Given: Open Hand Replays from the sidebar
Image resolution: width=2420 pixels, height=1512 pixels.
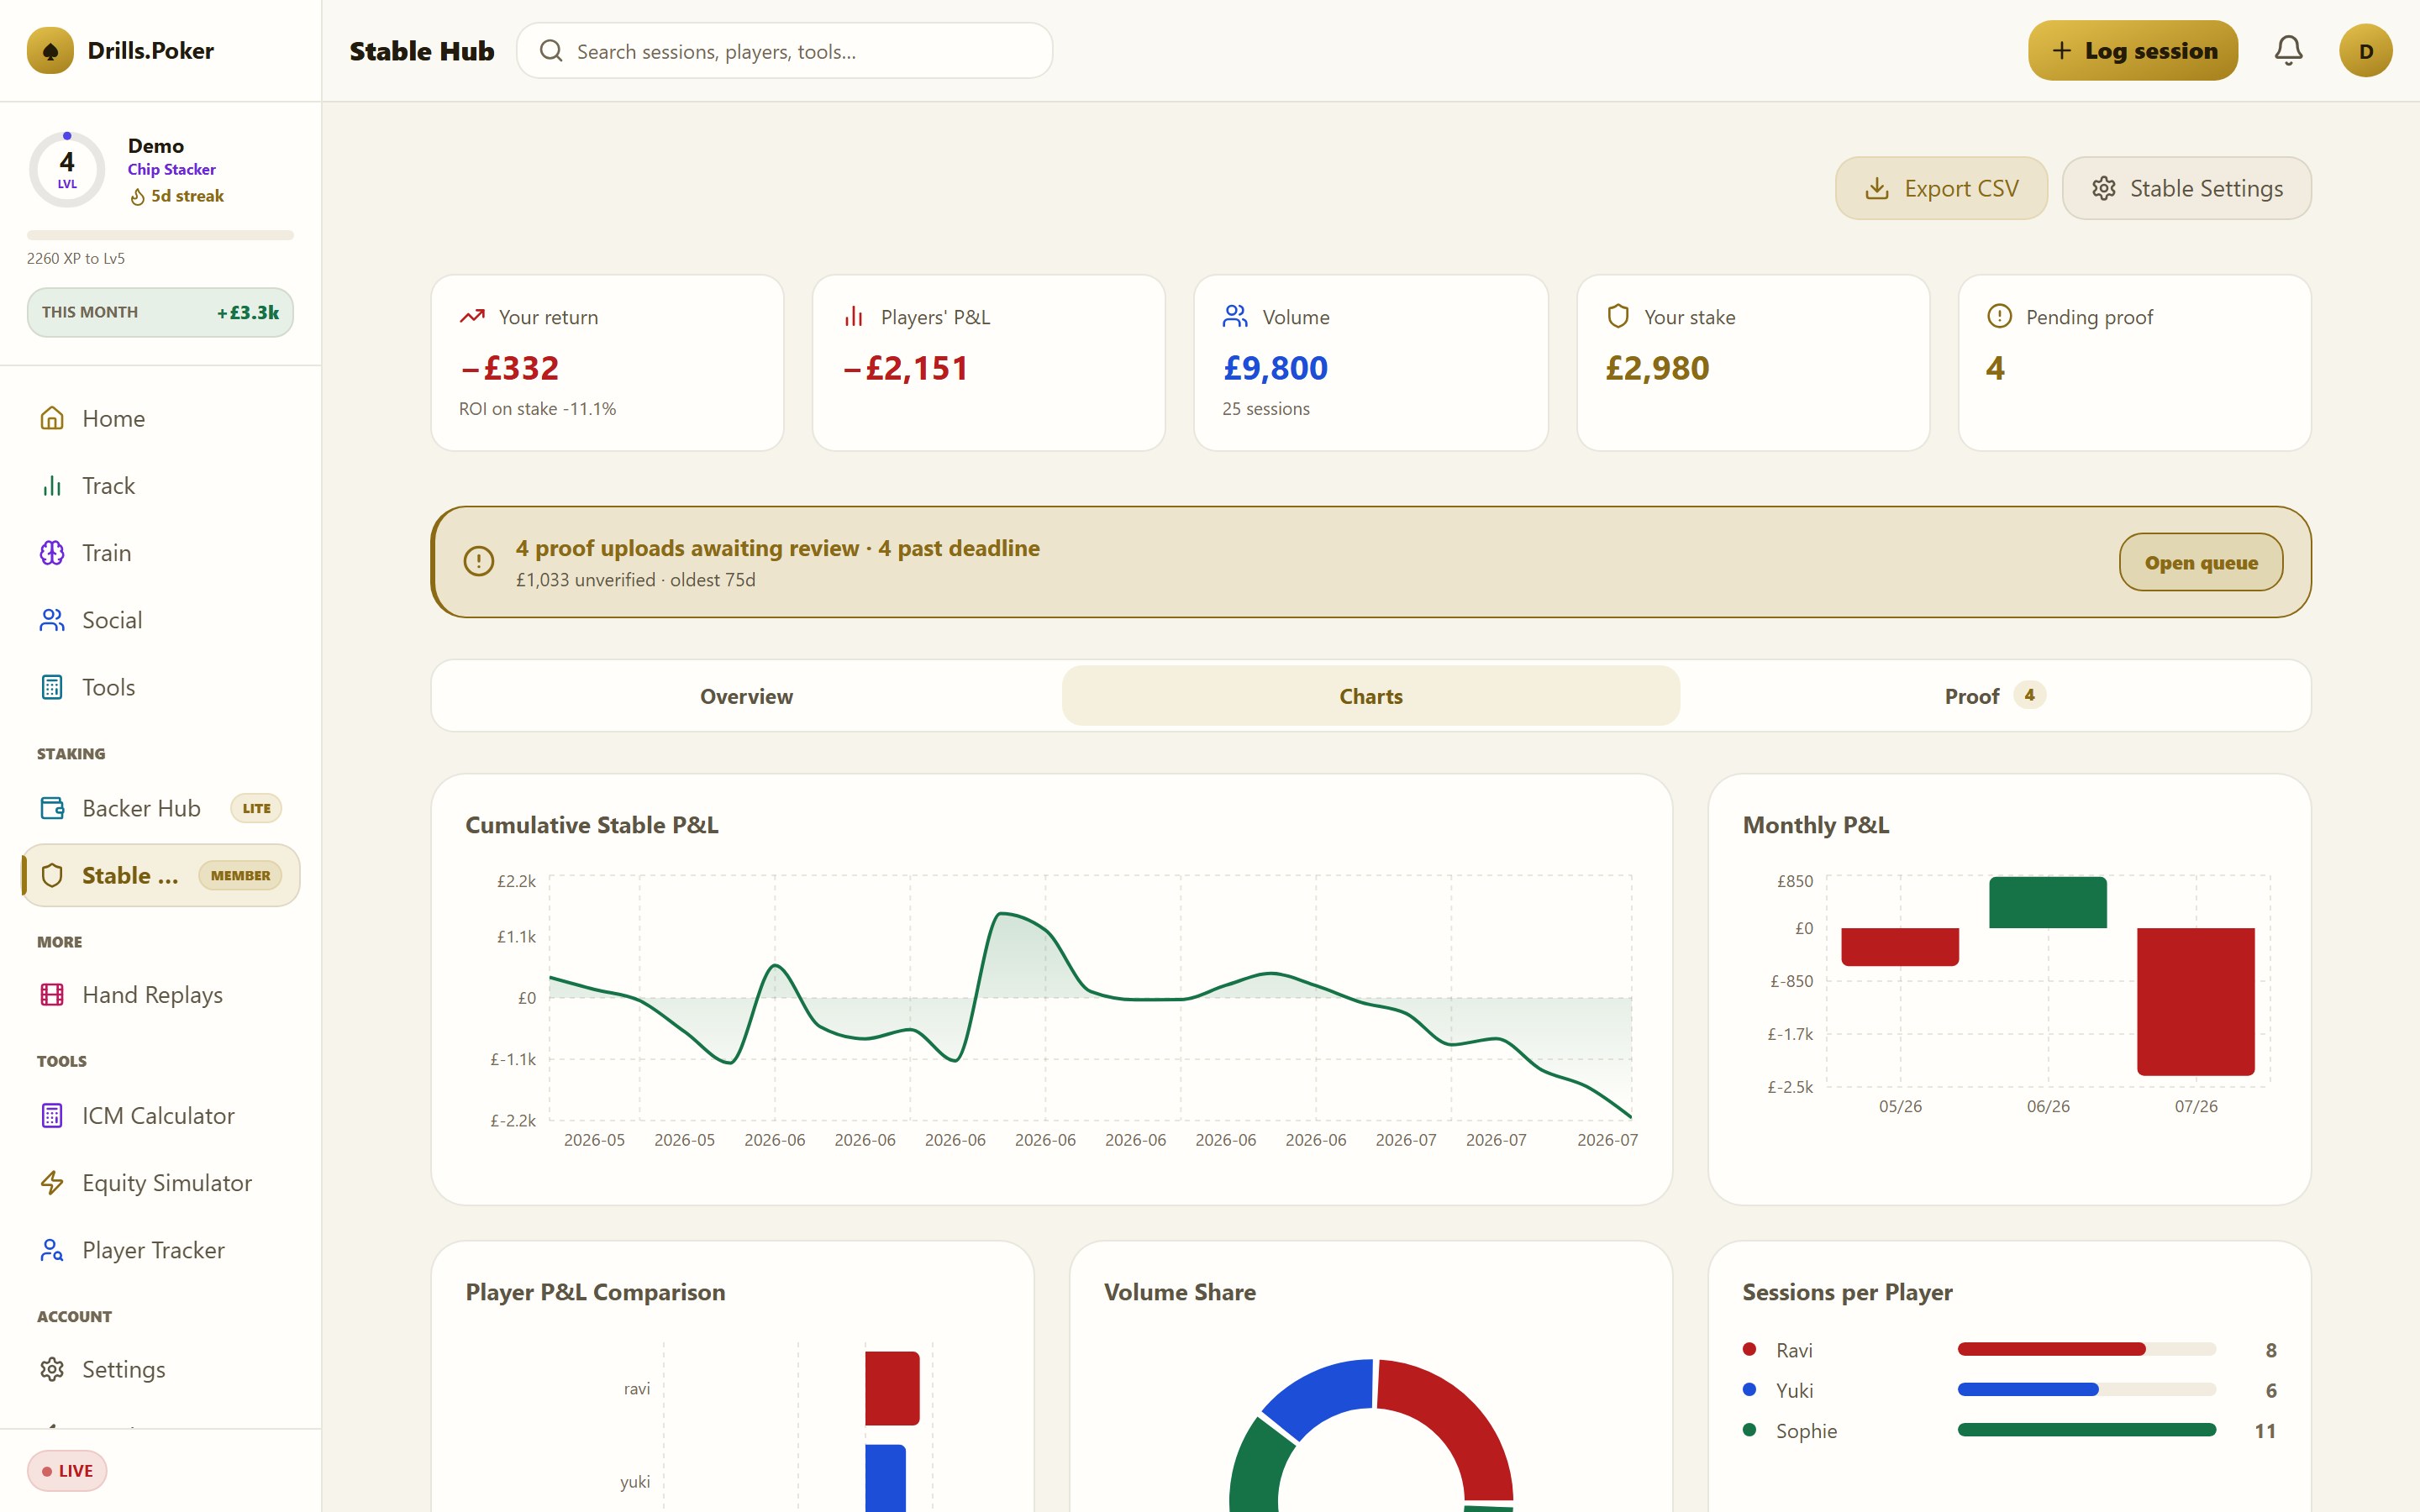Looking at the screenshot, I should [x=160, y=994].
